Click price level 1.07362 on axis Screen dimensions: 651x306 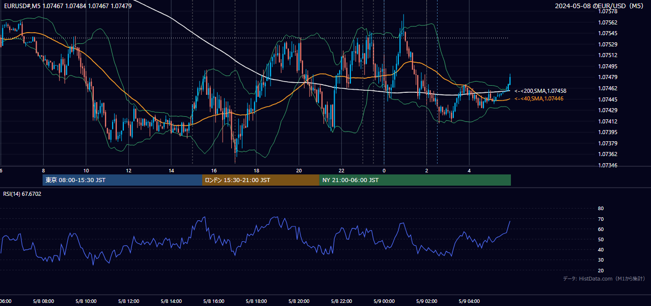[607, 154]
